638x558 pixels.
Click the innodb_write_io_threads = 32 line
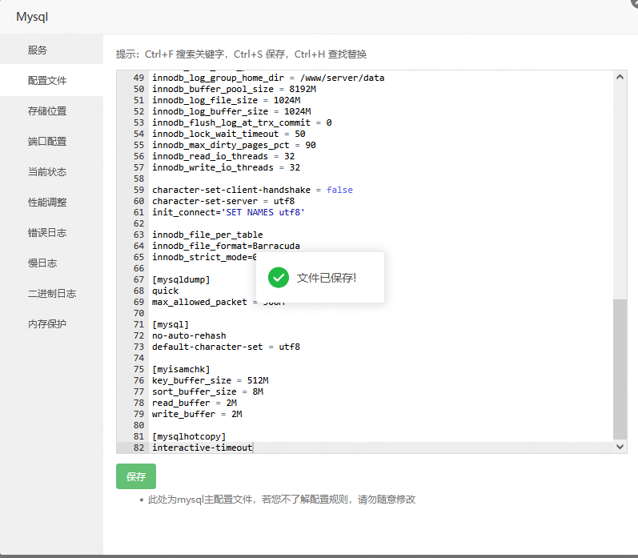(x=226, y=167)
